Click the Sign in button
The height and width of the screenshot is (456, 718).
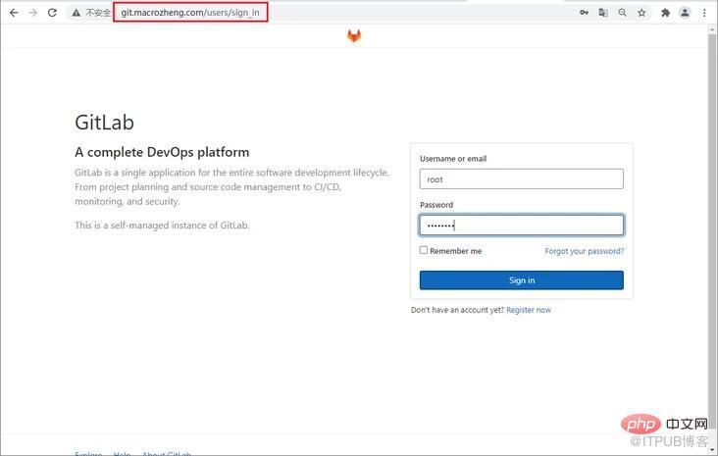coord(521,280)
